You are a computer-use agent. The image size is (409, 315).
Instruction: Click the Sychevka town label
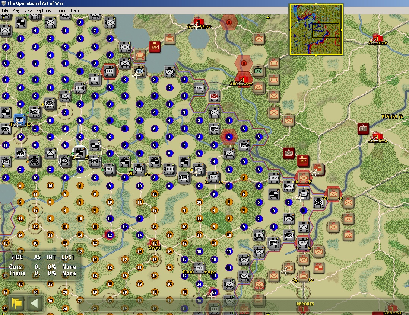click(x=303, y=280)
